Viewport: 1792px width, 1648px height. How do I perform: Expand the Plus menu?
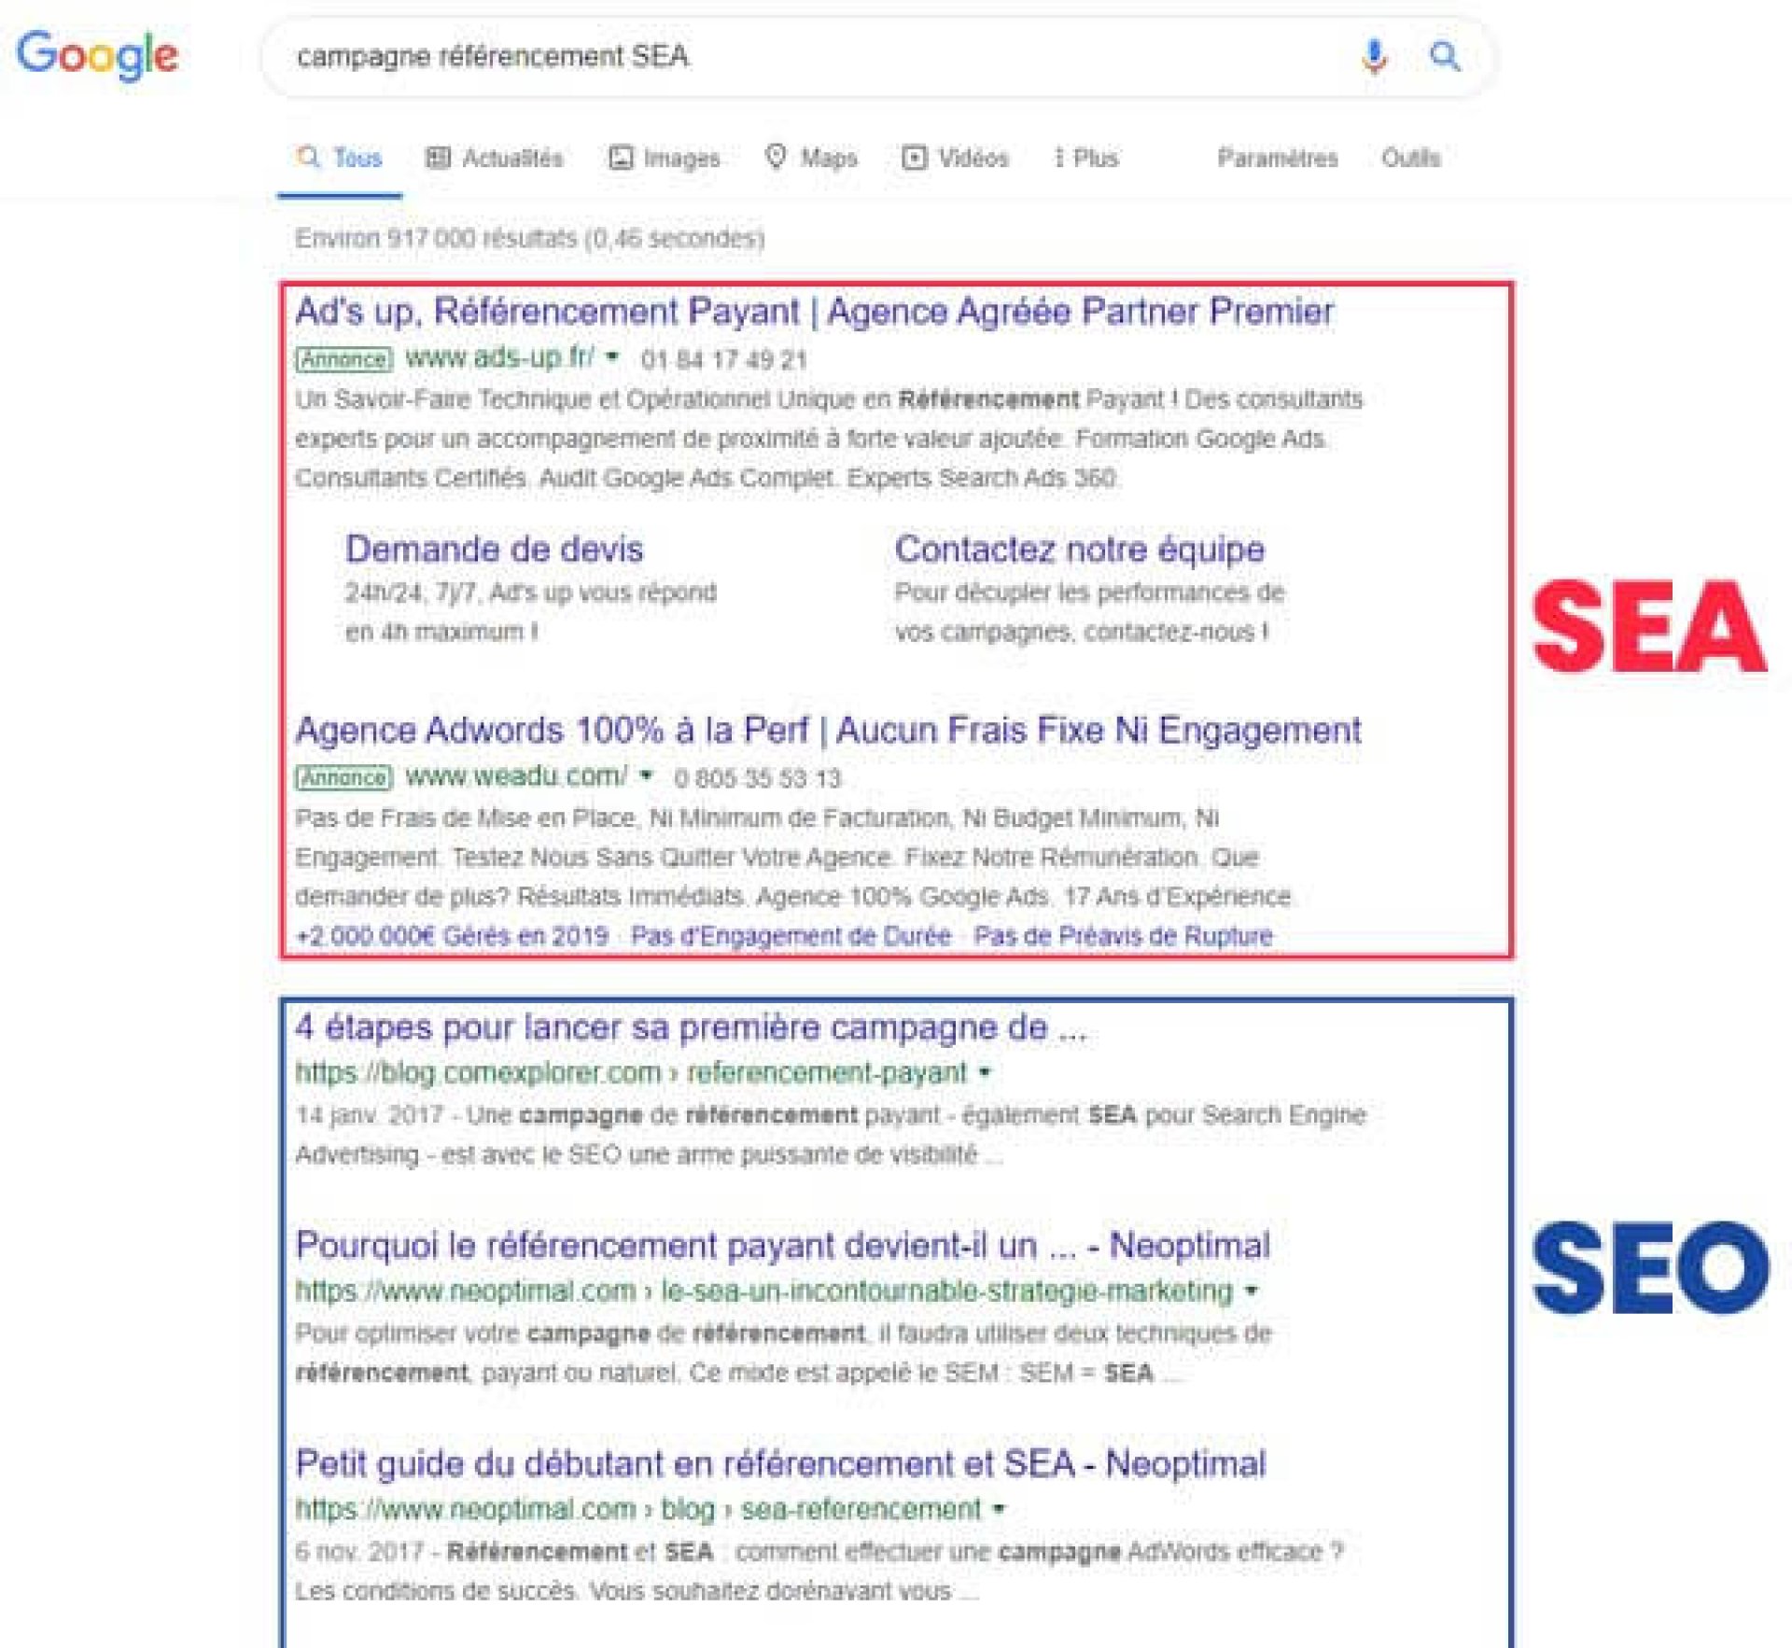point(1085,158)
